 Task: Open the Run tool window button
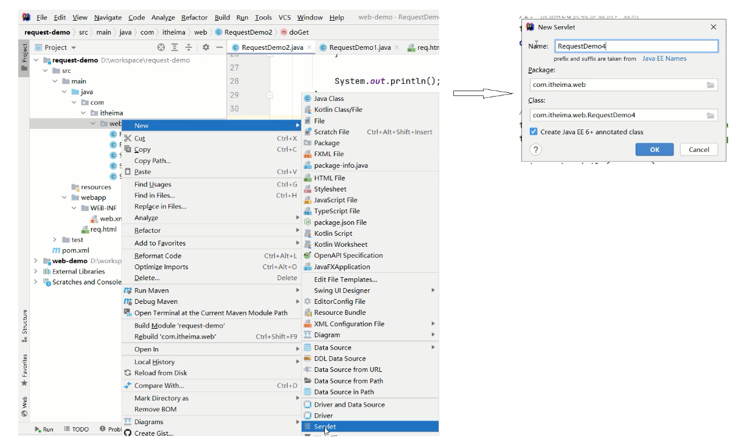click(x=44, y=429)
